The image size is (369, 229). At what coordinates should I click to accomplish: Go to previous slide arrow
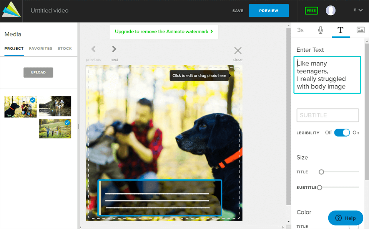coord(93,49)
